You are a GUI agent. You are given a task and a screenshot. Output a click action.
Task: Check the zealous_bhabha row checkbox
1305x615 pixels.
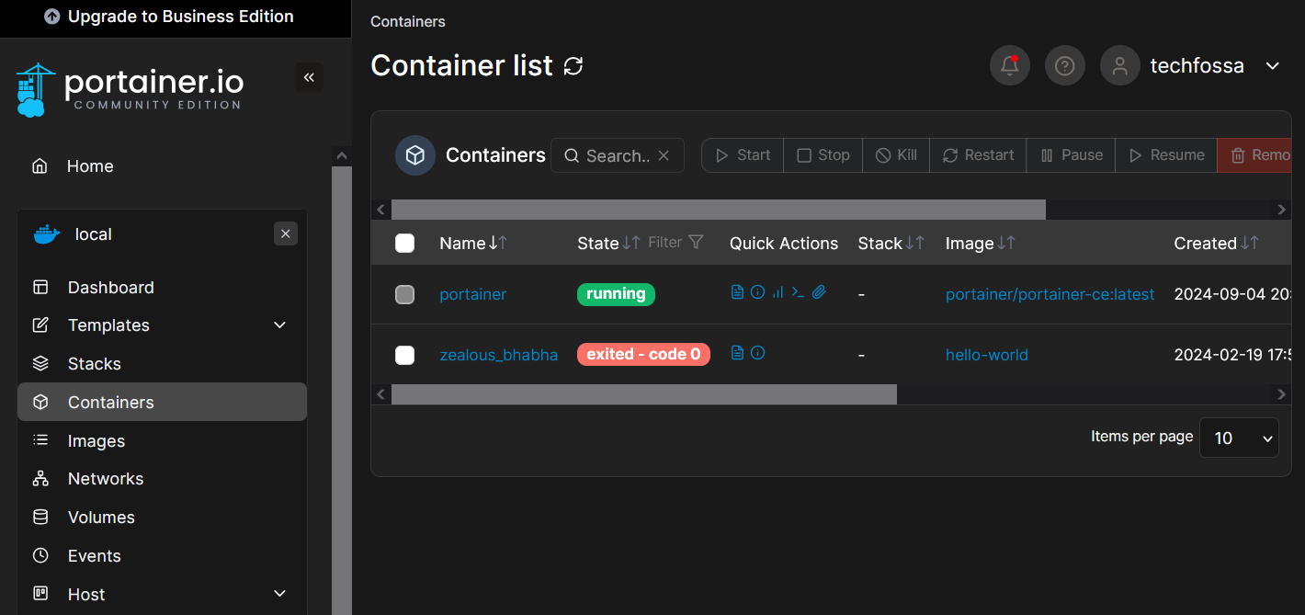click(404, 355)
